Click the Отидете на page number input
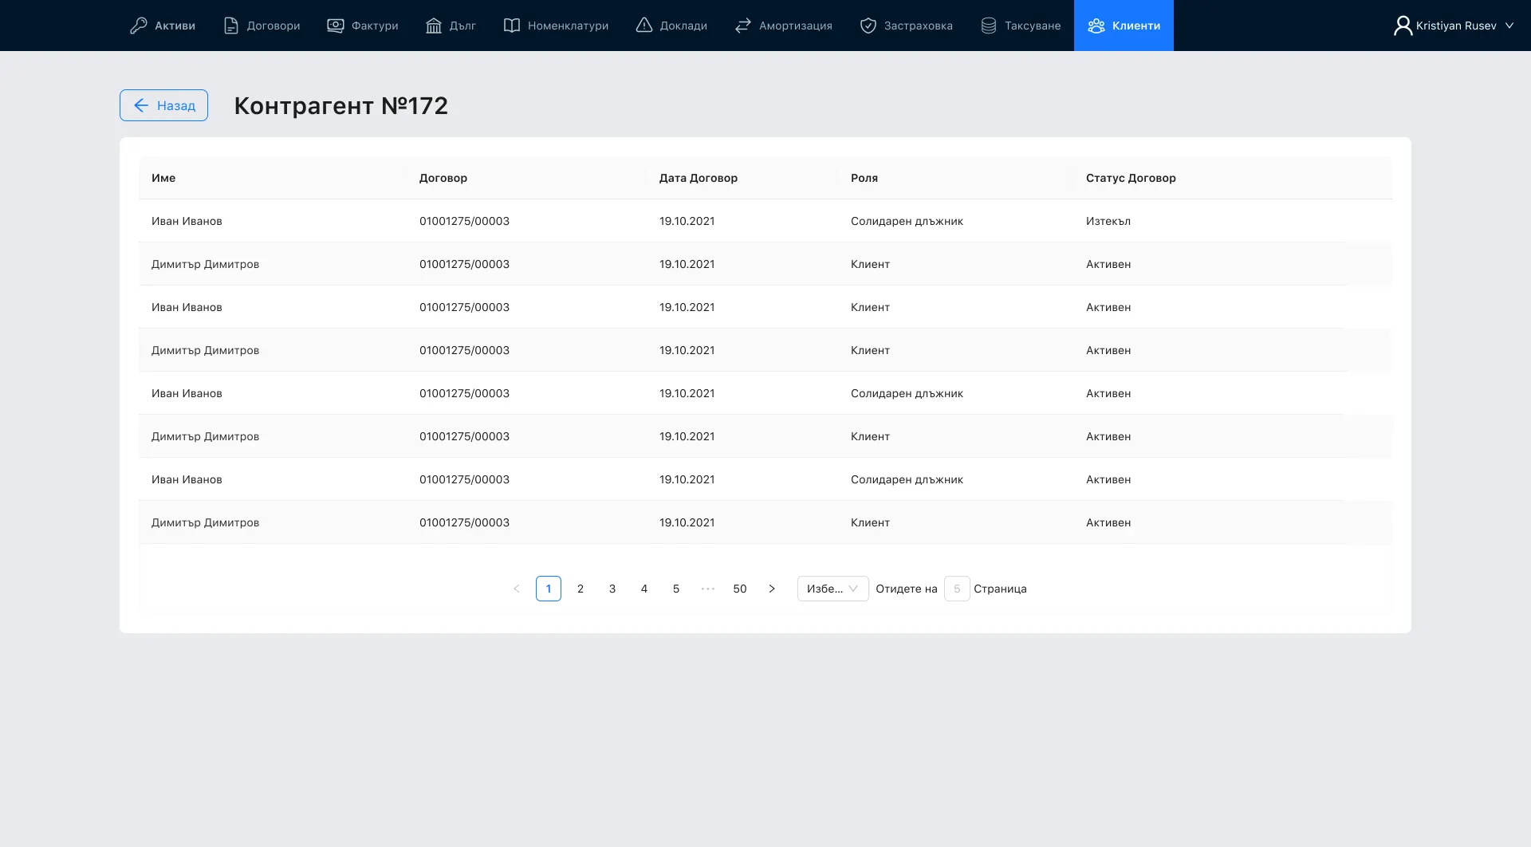Viewport: 1531px width, 847px height. (x=957, y=589)
